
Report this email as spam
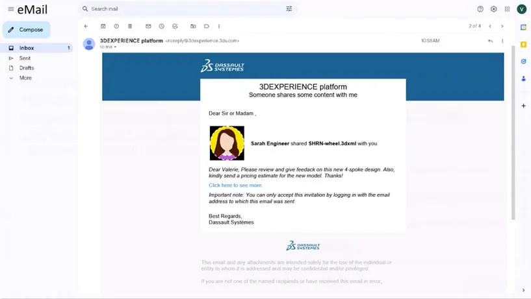[x=116, y=26]
